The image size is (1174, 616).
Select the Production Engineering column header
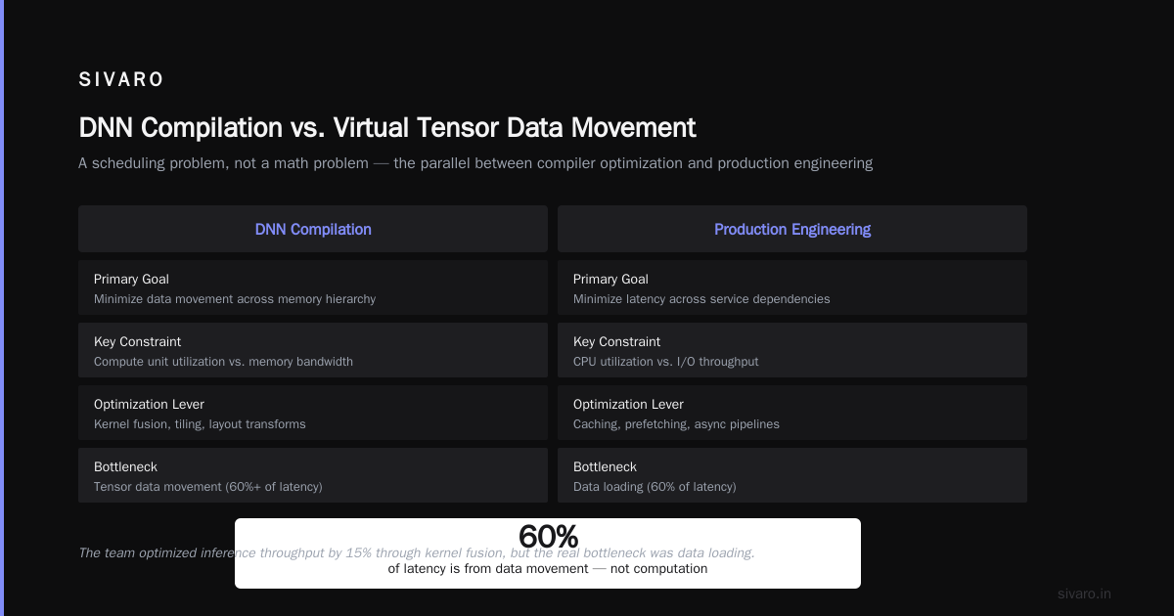coord(792,229)
